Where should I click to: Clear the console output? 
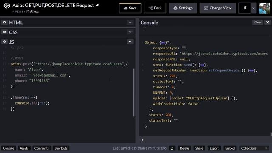tap(258, 22)
